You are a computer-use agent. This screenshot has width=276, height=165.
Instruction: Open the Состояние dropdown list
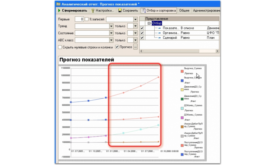(x=111, y=33)
